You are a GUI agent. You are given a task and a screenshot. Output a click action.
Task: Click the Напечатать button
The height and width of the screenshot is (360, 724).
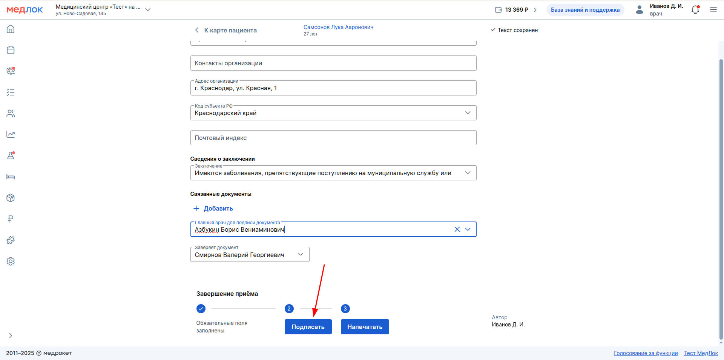[365, 327]
